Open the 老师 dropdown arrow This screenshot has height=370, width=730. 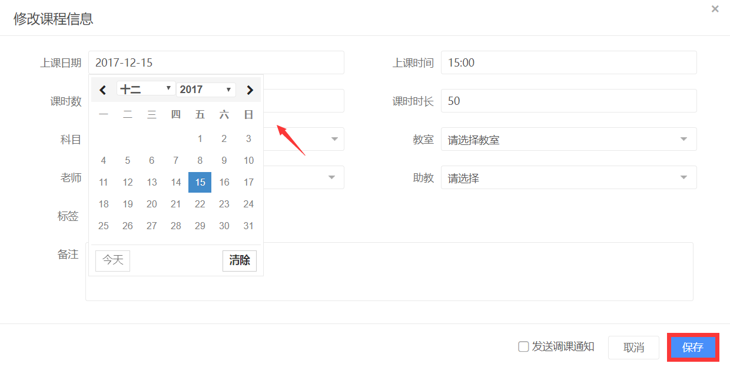[x=332, y=177]
